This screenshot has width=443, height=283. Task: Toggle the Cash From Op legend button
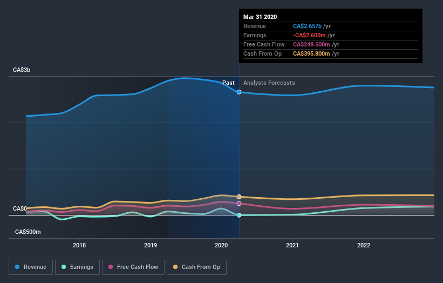coord(196,267)
